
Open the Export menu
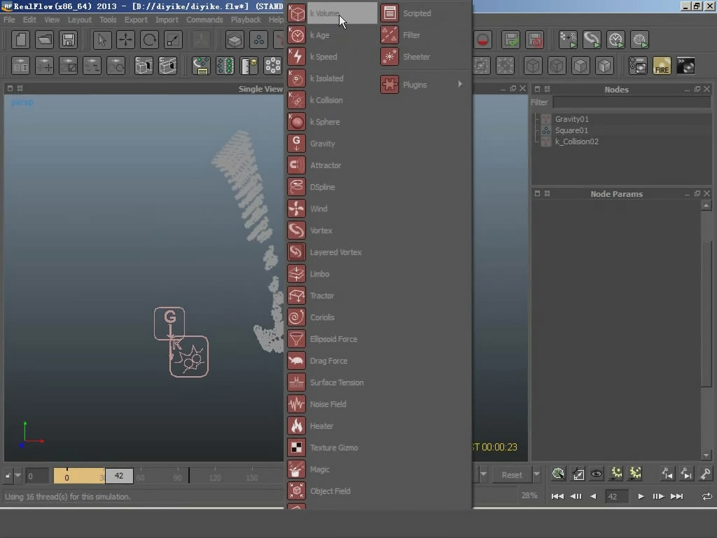coord(136,20)
